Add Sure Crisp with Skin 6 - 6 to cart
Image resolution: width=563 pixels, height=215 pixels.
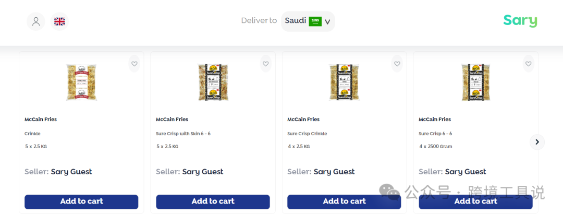click(x=213, y=201)
